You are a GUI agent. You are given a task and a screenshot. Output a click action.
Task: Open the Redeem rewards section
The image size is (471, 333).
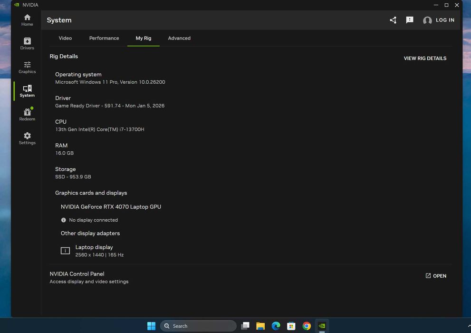[x=27, y=115]
